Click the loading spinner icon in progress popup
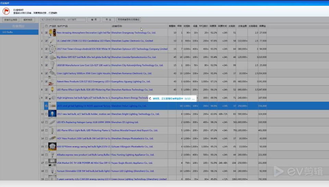 pyautogui.click(x=150, y=99)
